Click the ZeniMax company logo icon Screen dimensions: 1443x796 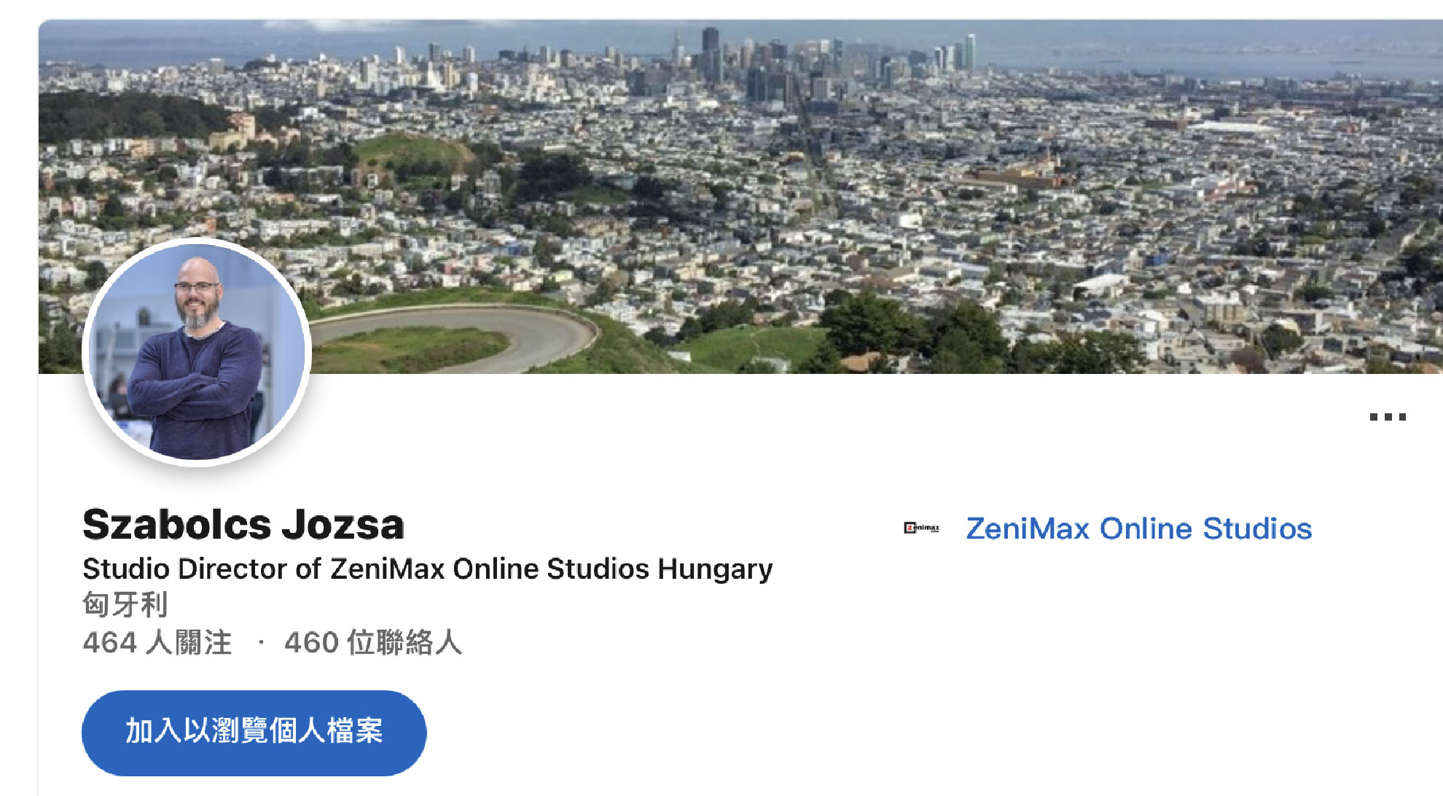click(922, 528)
